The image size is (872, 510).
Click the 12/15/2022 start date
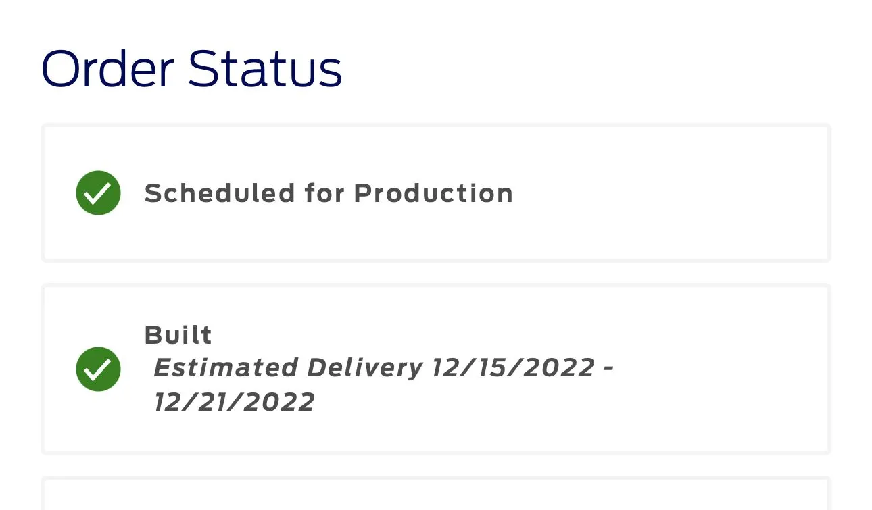pyautogui.click(x=513, y=368)
